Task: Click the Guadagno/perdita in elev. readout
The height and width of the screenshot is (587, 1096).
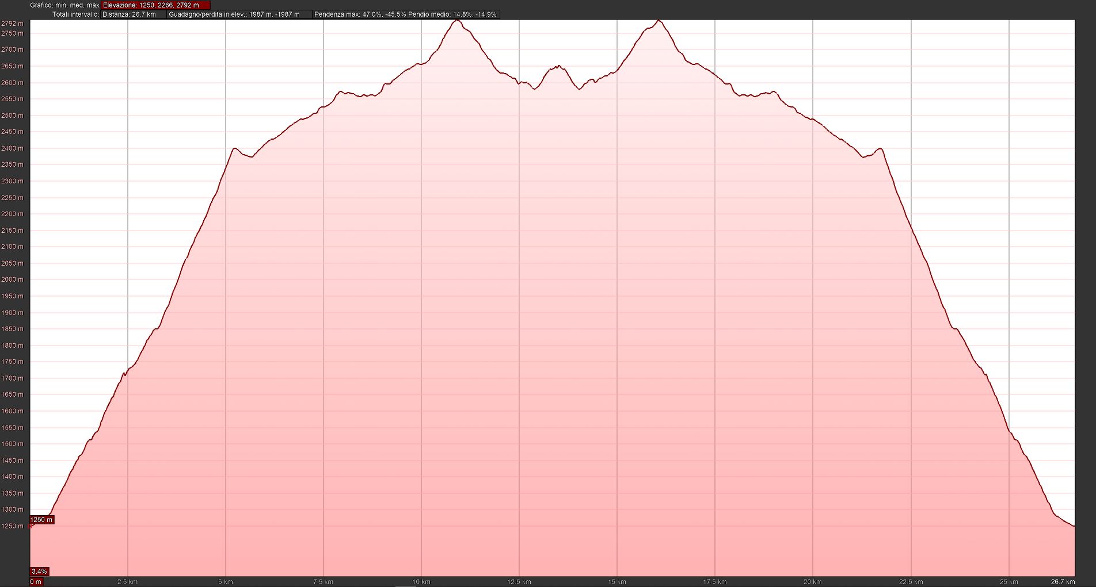Action: [x=239, y=14]
